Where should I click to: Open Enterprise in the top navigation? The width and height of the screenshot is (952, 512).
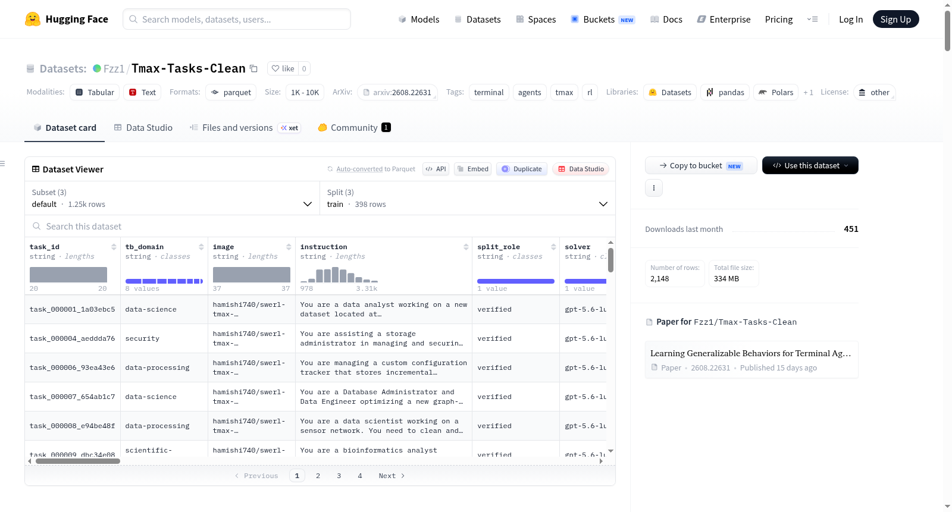click(724, 19)
